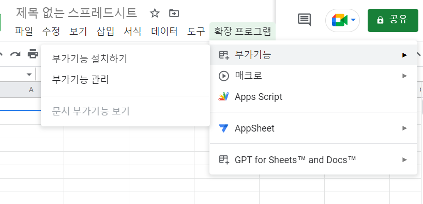423x204 pixels.
Task: Rename the 제목 없는 스프레드시트 title
Action: tap(77, 13)
